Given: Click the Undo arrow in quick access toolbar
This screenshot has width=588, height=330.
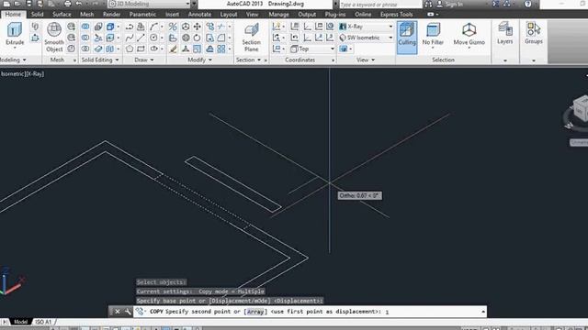Looking at the screenshot, I should tap(79, 4).
